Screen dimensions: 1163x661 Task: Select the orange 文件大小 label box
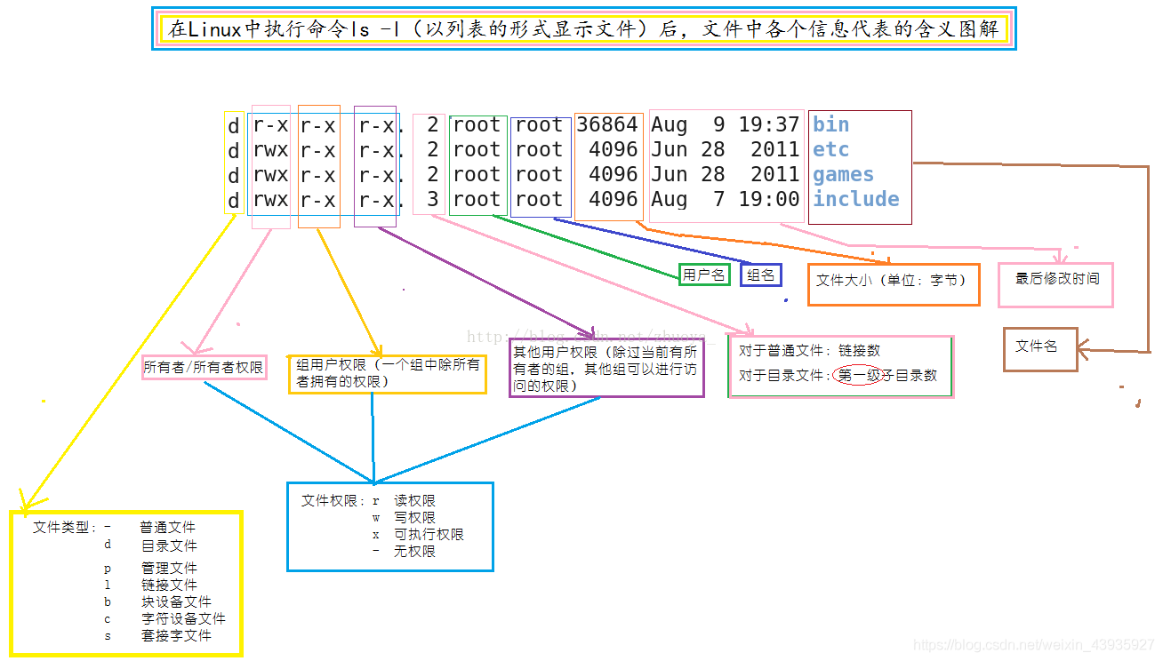tap(893, 281)
